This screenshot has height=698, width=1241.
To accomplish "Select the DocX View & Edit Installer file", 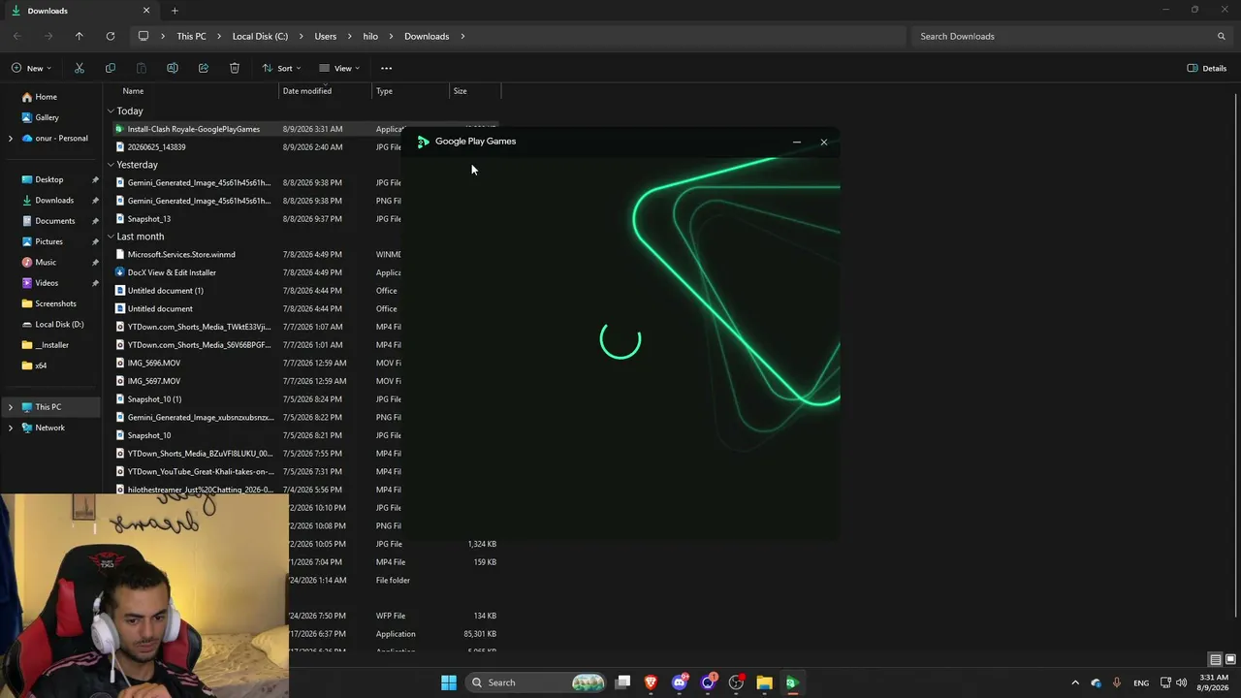I will point(172,272).
